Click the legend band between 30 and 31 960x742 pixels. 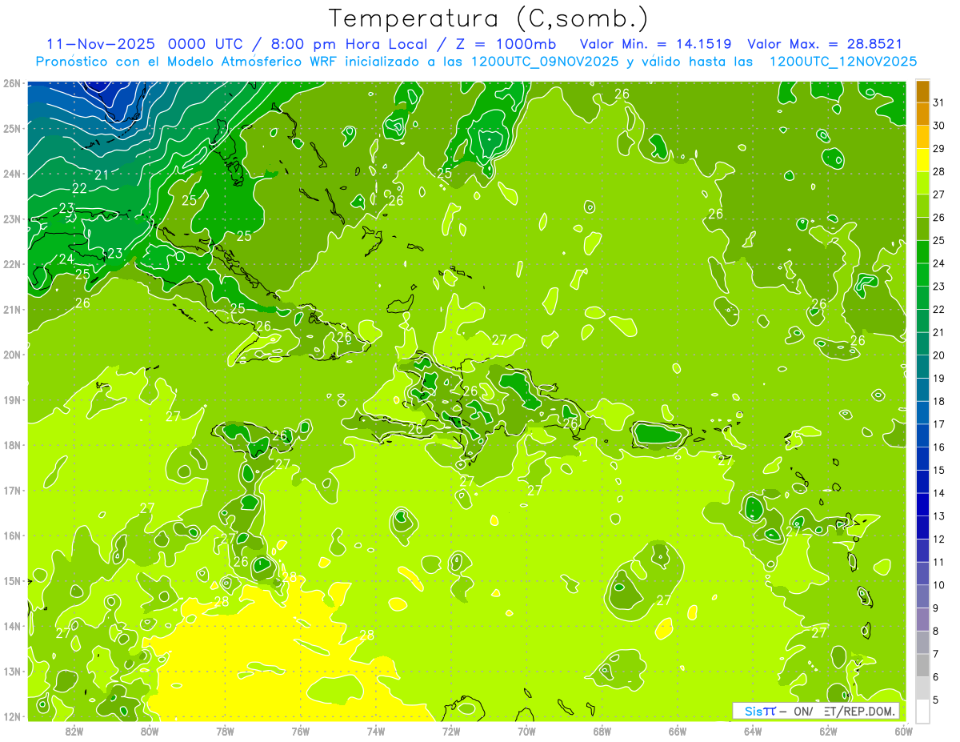[922, 114]
